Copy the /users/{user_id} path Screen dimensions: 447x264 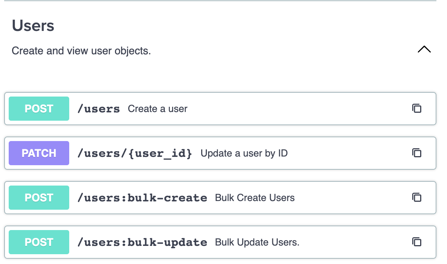click(416, 153)
